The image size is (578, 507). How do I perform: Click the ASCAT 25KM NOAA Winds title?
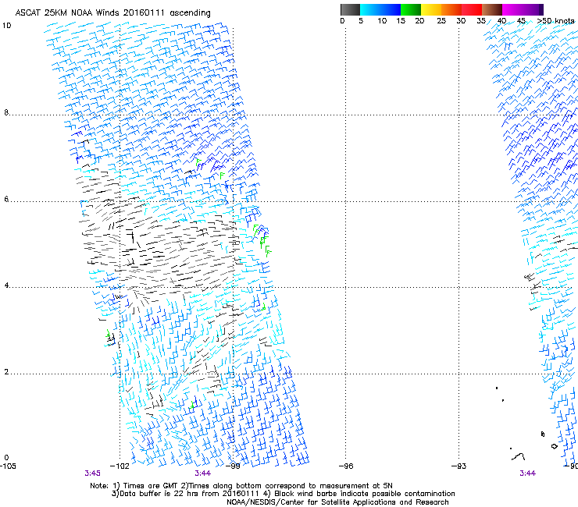point(112,12)
